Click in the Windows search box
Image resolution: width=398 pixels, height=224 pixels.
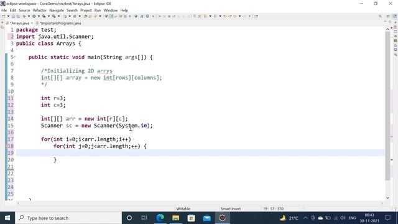coord(68,218)
